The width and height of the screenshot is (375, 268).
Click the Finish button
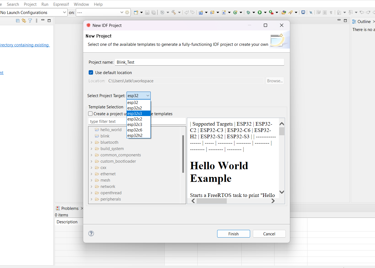(x=234, y=234)
